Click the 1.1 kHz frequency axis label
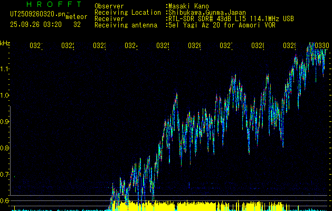This screenshot has width=332, height=211. [5, 69]
